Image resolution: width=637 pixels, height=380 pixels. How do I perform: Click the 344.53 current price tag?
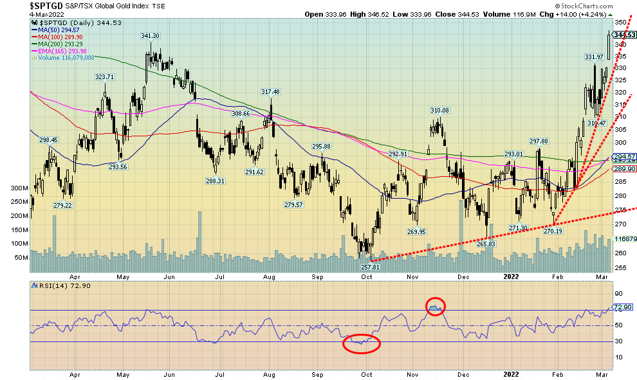[623, 35]
